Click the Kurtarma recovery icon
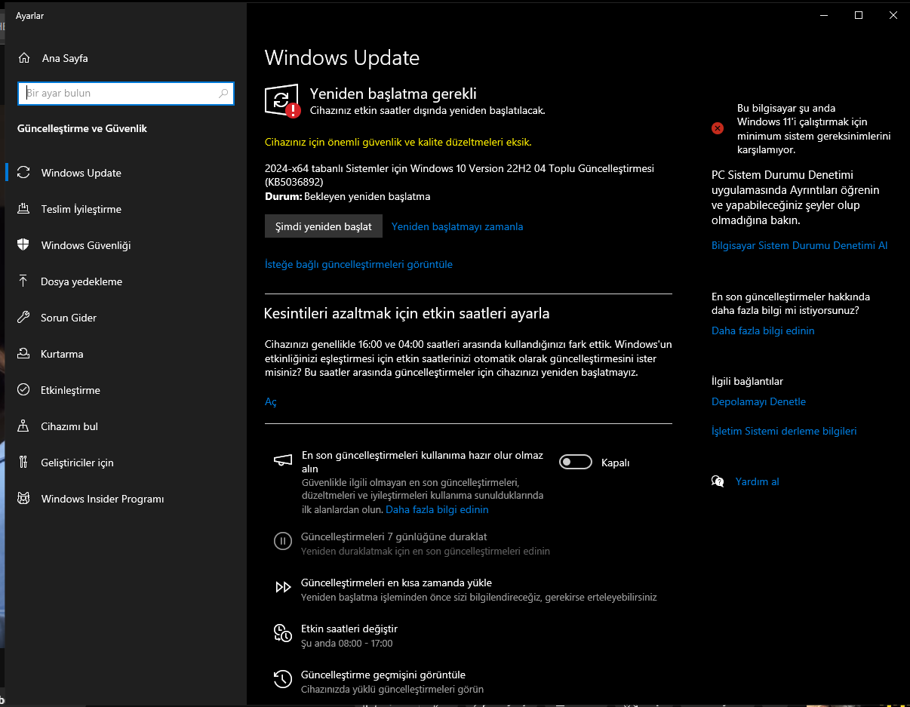Image resolution: width=910 pixels, height=707 pixels. (24, 354)
